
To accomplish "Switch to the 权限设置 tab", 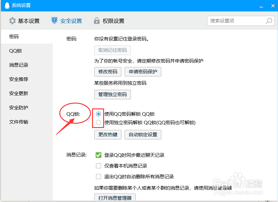I will click(109, 21).
